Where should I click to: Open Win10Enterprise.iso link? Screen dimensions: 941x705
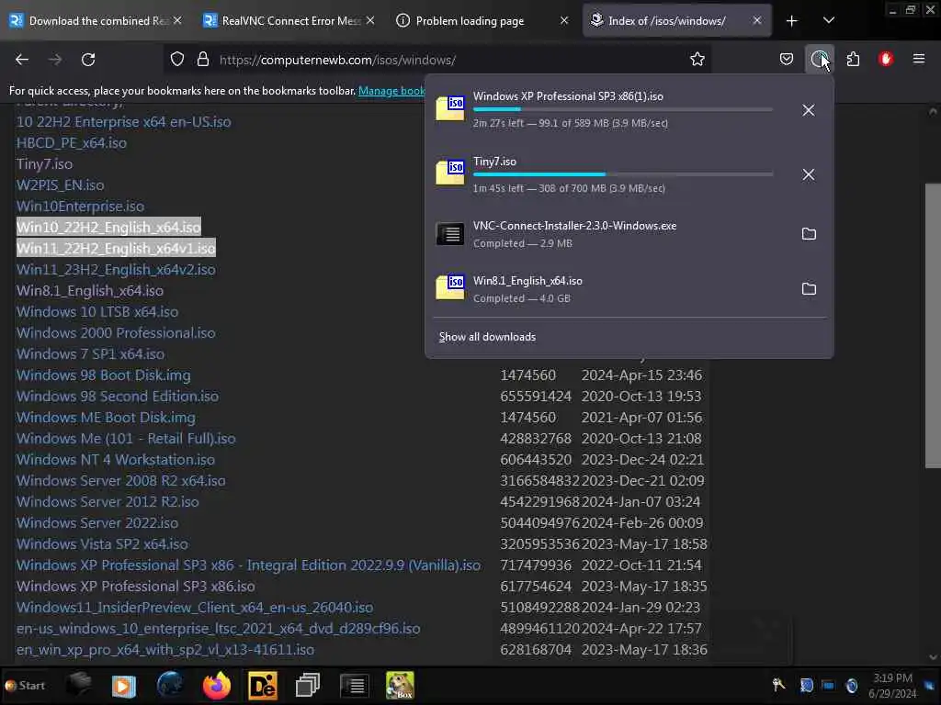(81, 207)
